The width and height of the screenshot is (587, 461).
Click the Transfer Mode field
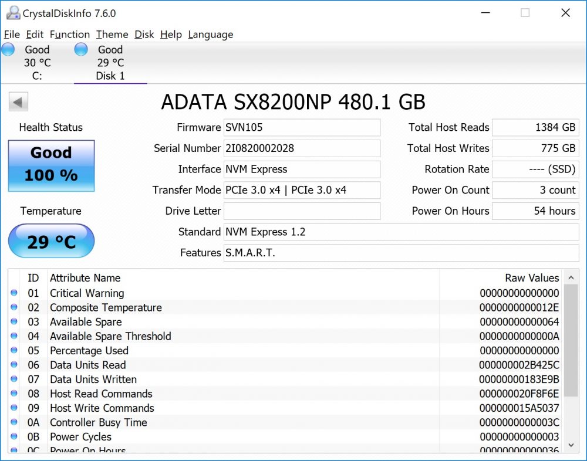[302, 191]
